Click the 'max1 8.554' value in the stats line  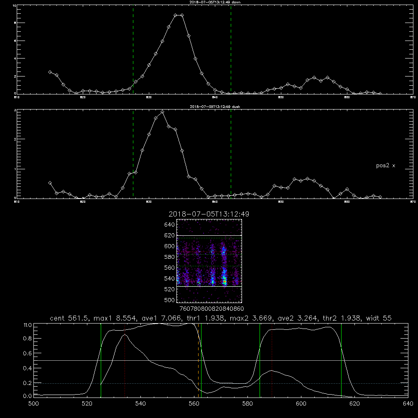pos(114,318)
